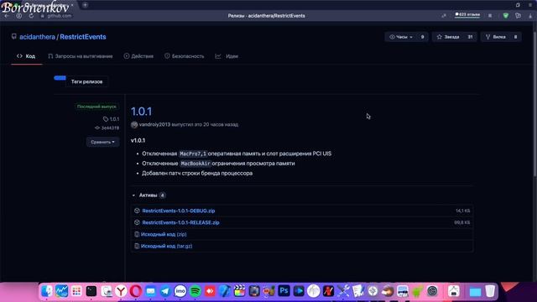
Task: Open imo messenger from the dock
Action: click(x=180, y=291)
